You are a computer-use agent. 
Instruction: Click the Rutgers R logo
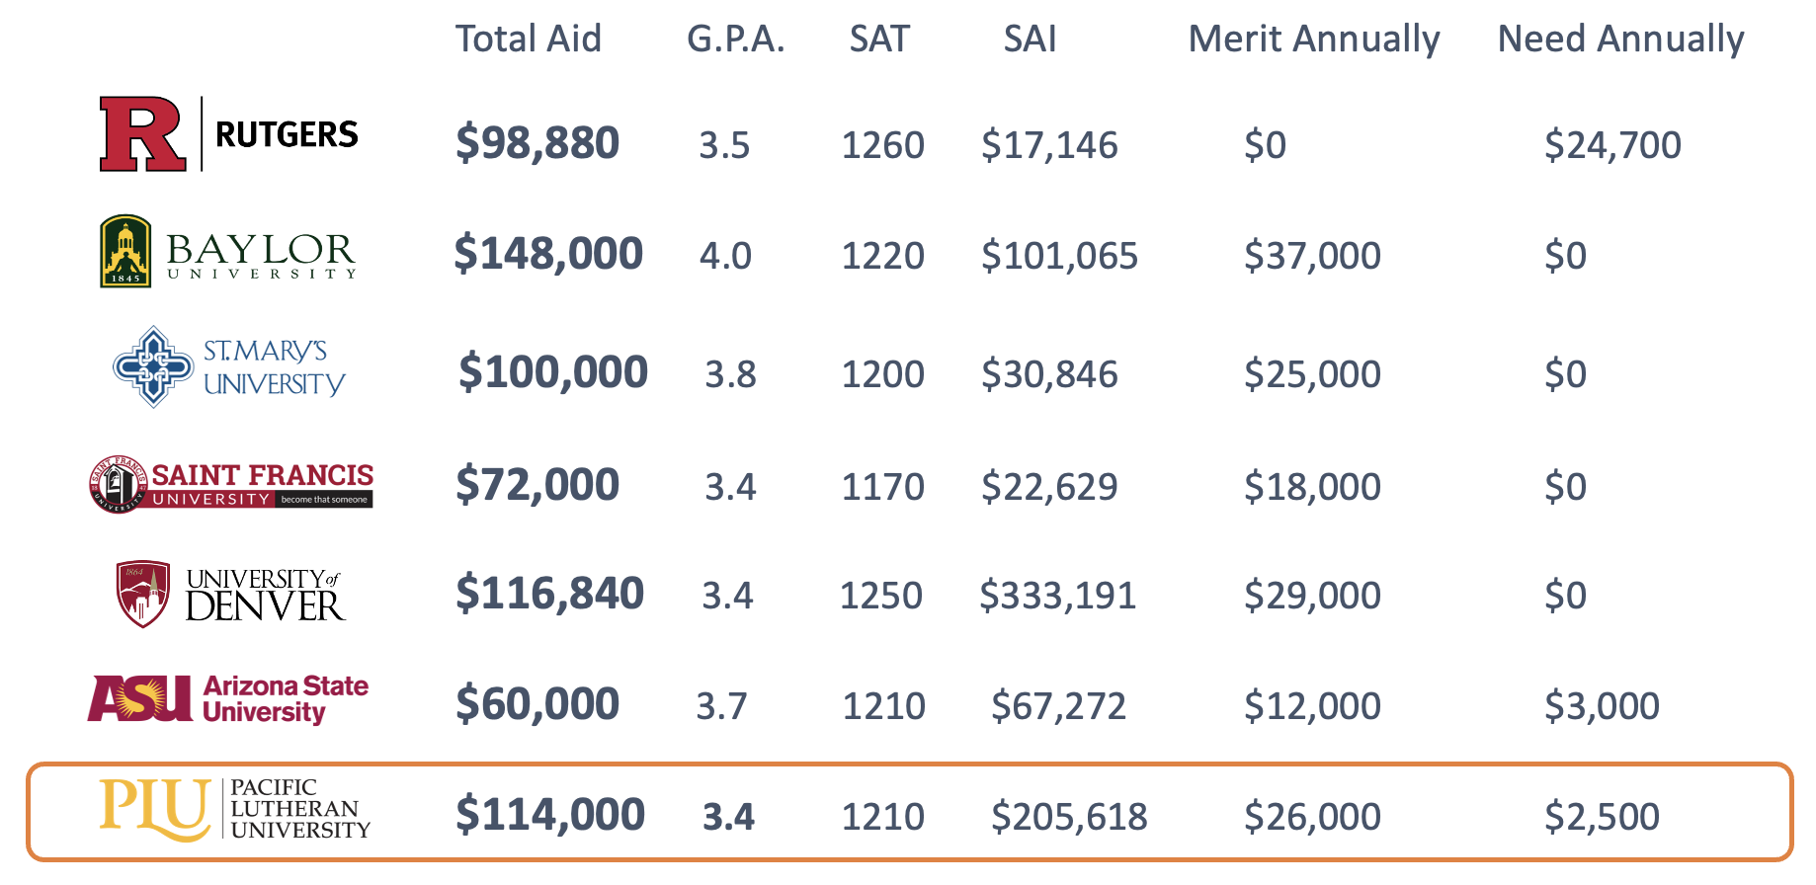pyautogui.click(x=142, y=134)
